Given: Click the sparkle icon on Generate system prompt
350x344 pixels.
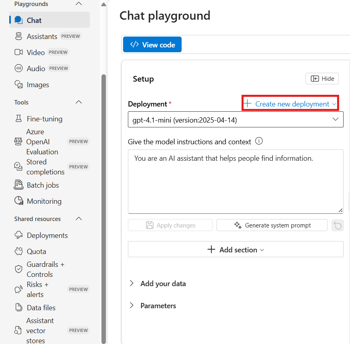Looking at the screenshot, I should tap(238, 225).
